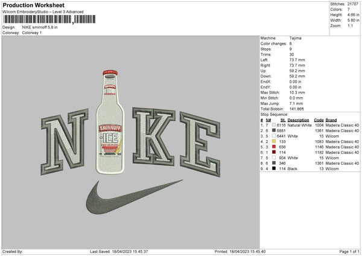Viewport: 362px width, 256px height.
Task: Select the Max Stitch value 10.3 mm
Action: click(x=297, y=92)
